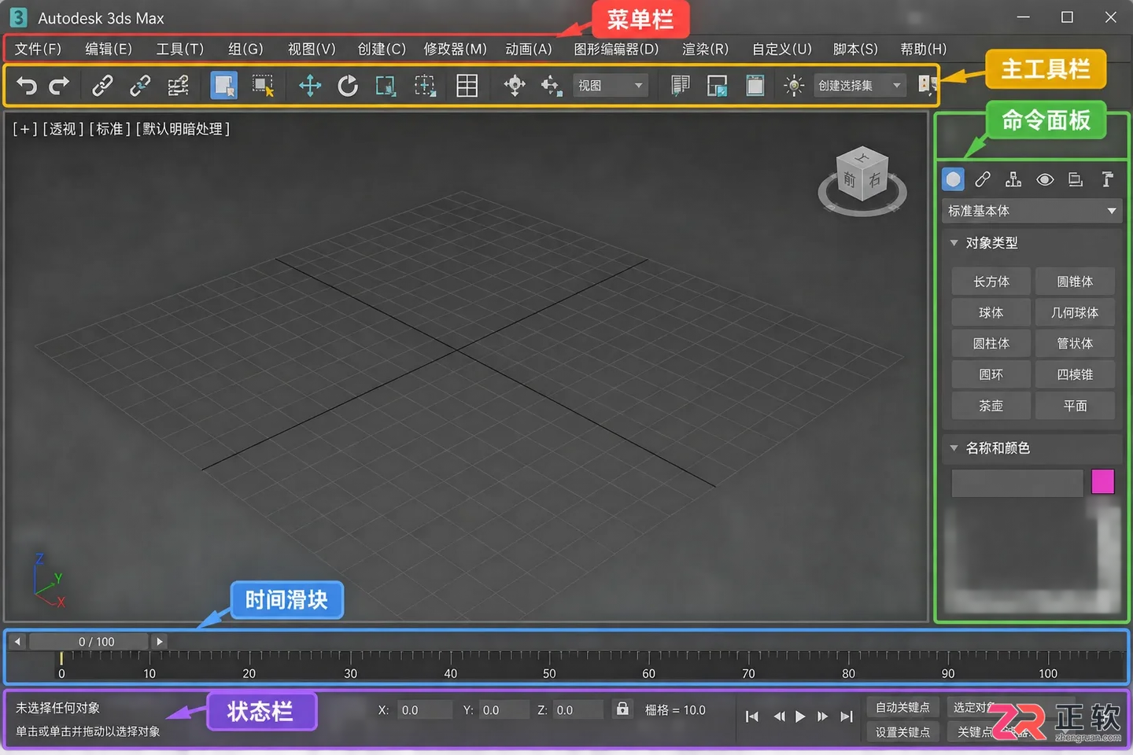The image size is (1133, 755).
Task: Click the object name input field
Action: point(1017,483)
